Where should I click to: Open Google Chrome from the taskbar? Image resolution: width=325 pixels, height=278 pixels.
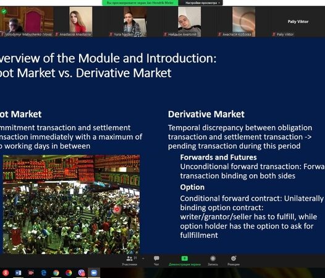coord(56,273)
